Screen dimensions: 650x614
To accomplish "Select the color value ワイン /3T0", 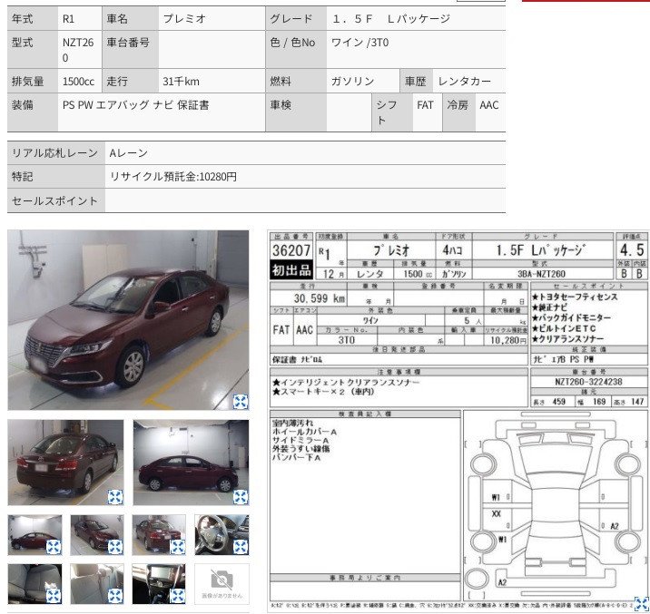I will pos(359,43).
